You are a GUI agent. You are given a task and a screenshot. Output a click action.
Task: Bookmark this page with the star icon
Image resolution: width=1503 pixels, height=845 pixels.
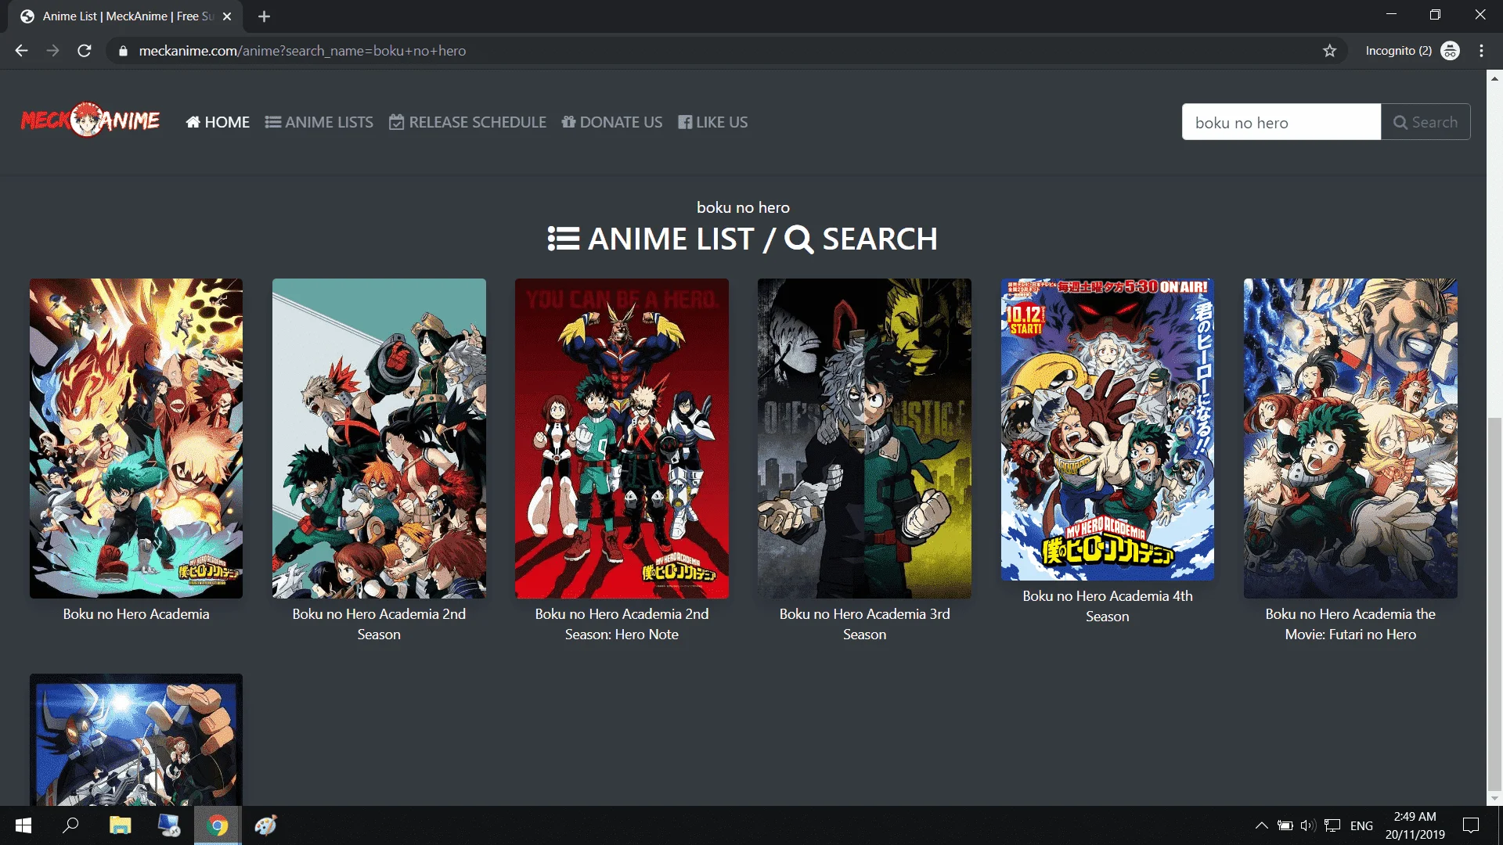1329,51
